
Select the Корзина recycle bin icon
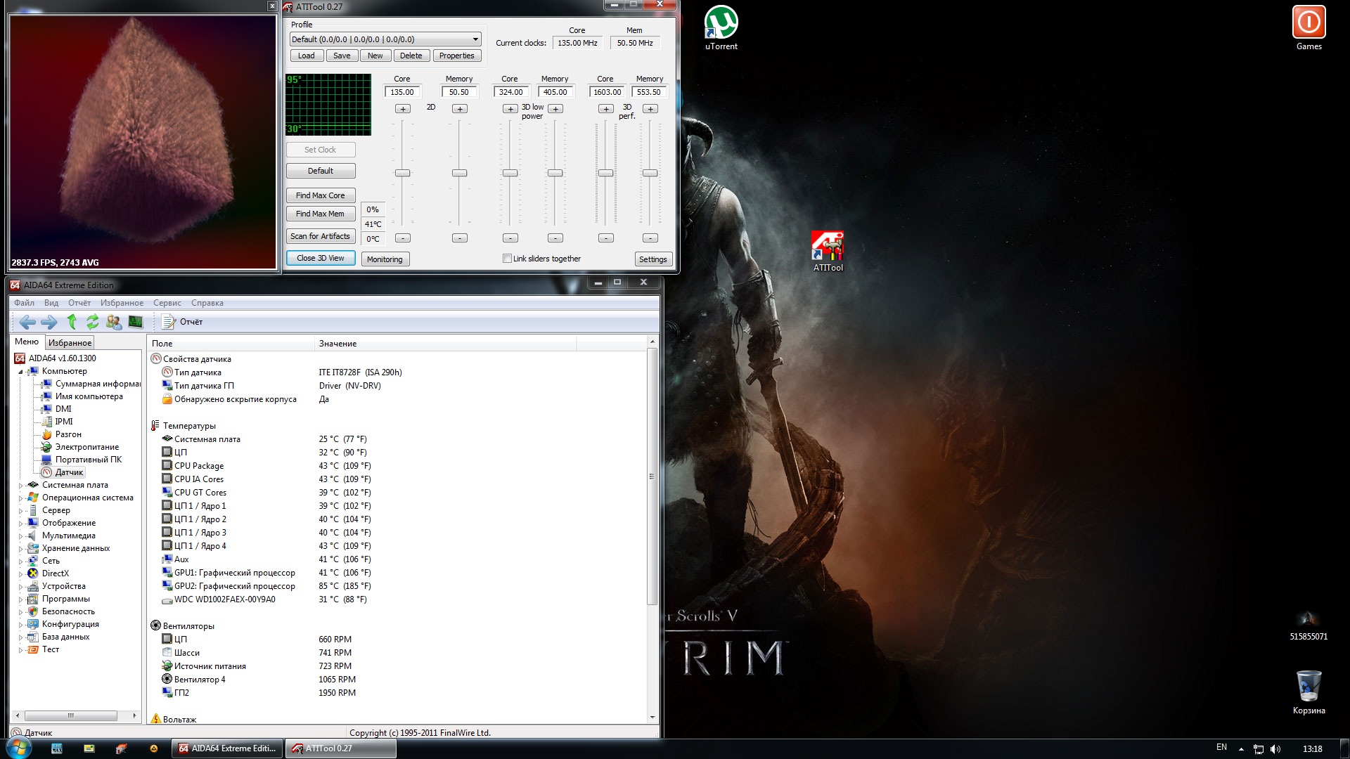pos(1309,692)
